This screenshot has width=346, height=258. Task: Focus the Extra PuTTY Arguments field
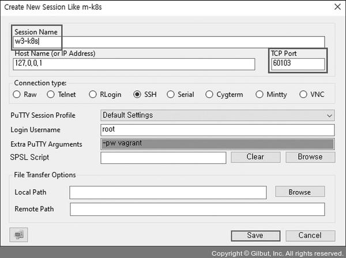[x=217, y=144]
